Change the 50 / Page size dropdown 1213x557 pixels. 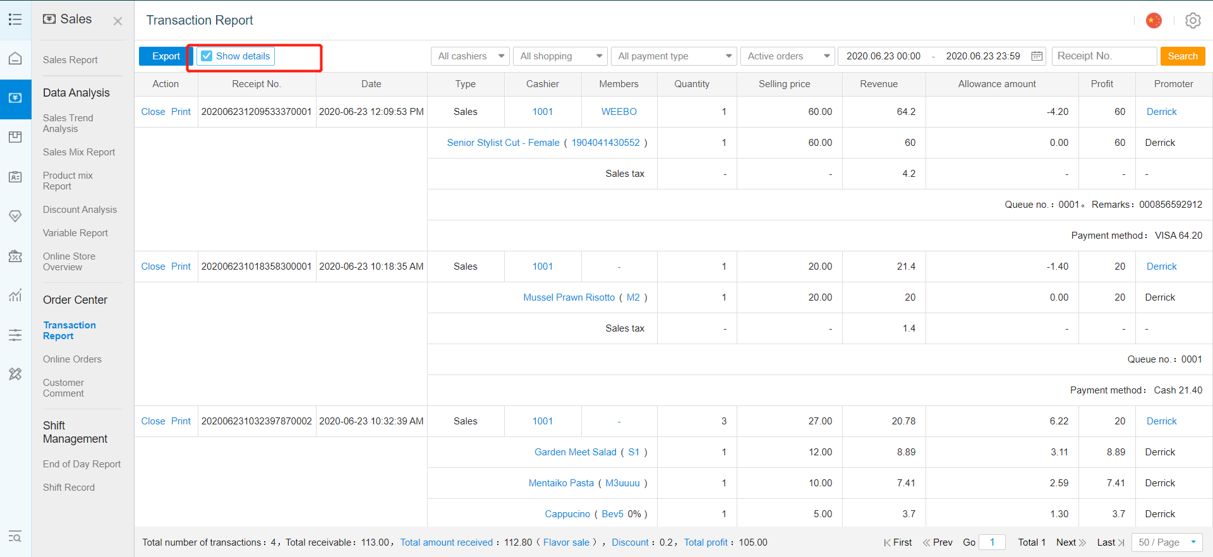[1168, 542]
